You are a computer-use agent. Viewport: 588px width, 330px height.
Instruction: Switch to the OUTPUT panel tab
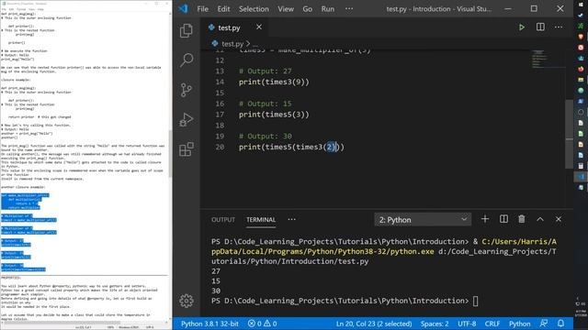point(223,220)
